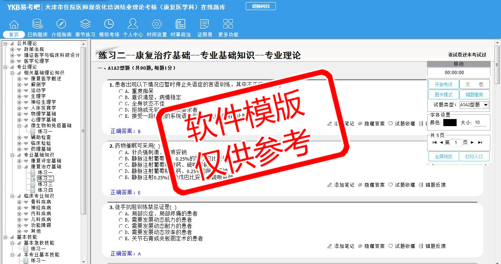Select option A 重度痴呆 for question 1
This screenshot has width=501, height=264.
121,91
